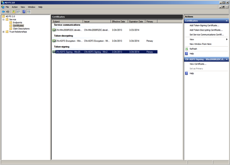
Task: Expand the Trust Relationships node
Action: pyautogui.click(x=3, y=32)
